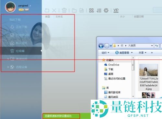
Task: Click the yangtred username
Action: point(23,5)
